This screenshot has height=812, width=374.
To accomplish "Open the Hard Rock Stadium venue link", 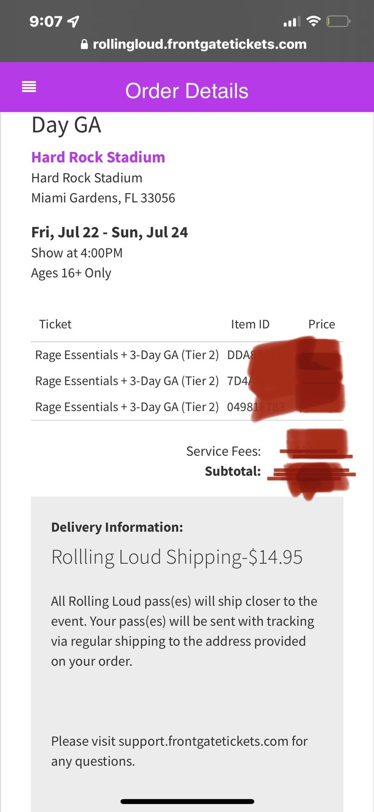I will pos(98,157).
